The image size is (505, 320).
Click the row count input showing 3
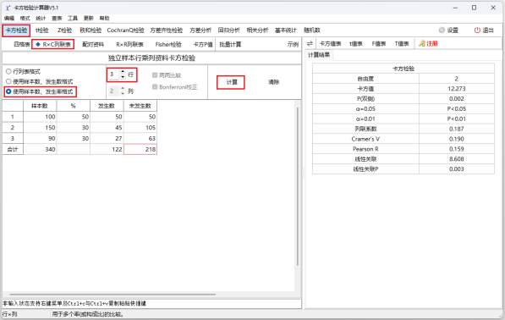tap(113, 74)
